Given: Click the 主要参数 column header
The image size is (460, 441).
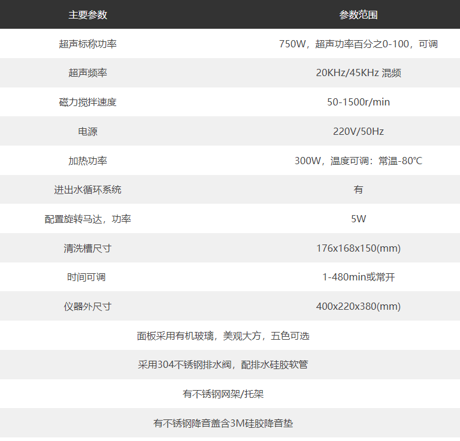Looking at the screenshot, I should tap(87, 14).
